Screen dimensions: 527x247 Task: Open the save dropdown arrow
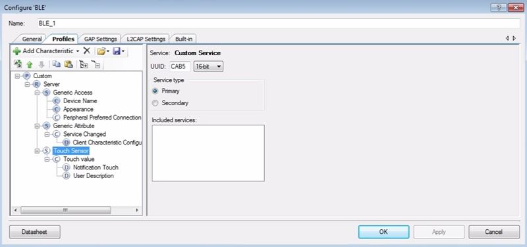[123, 51]
